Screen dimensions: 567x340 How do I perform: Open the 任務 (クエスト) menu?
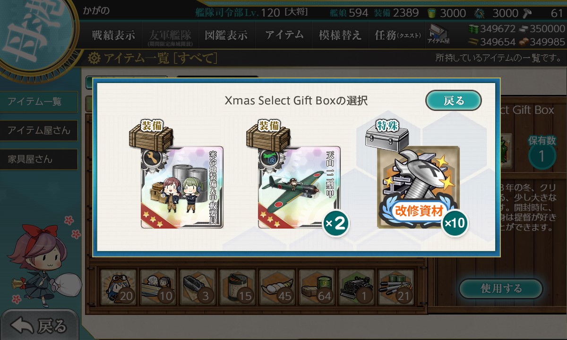[x=397, y=35]
